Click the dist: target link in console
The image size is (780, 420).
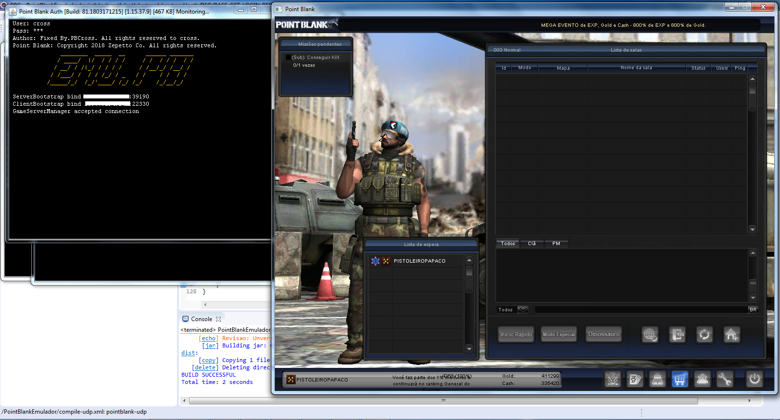tap(189, 353)
